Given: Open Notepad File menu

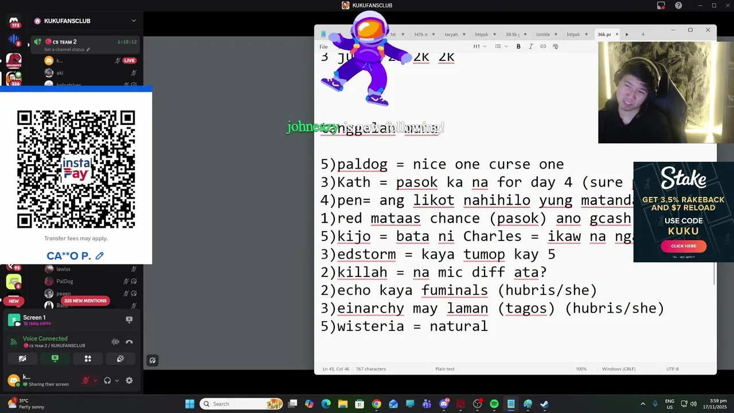Looking at the screenshot, I should tap(323, 46).
